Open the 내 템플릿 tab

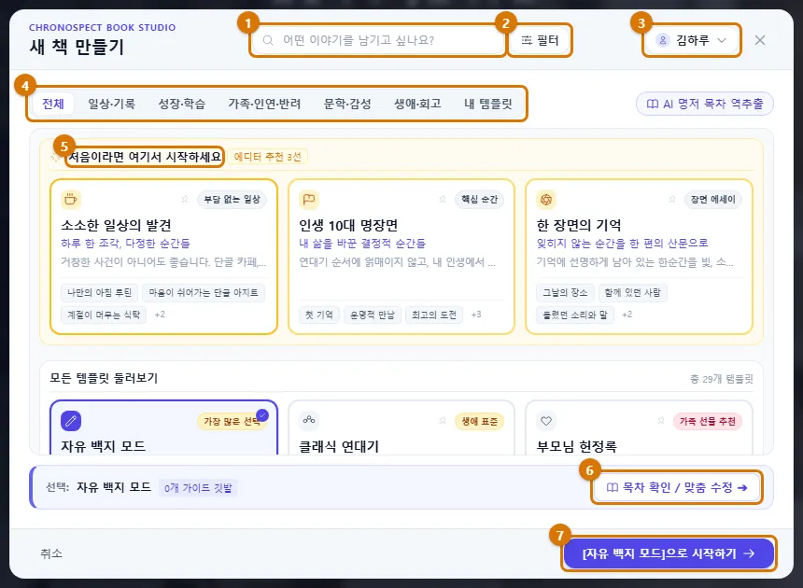(x=488, y=104)
